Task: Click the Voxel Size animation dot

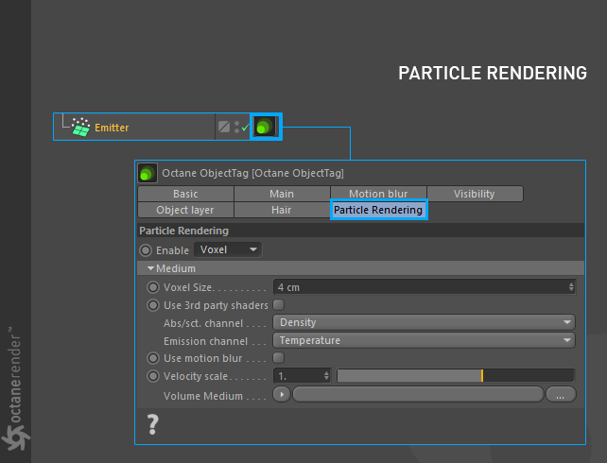Action: (x=153, y=287)
